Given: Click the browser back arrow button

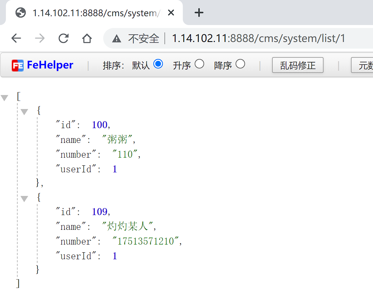Looking at the screenshot, I should [16, 38].
